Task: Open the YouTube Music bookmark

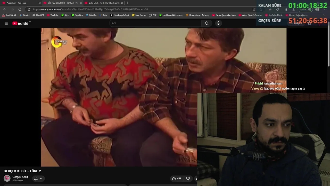Action: 274,15
